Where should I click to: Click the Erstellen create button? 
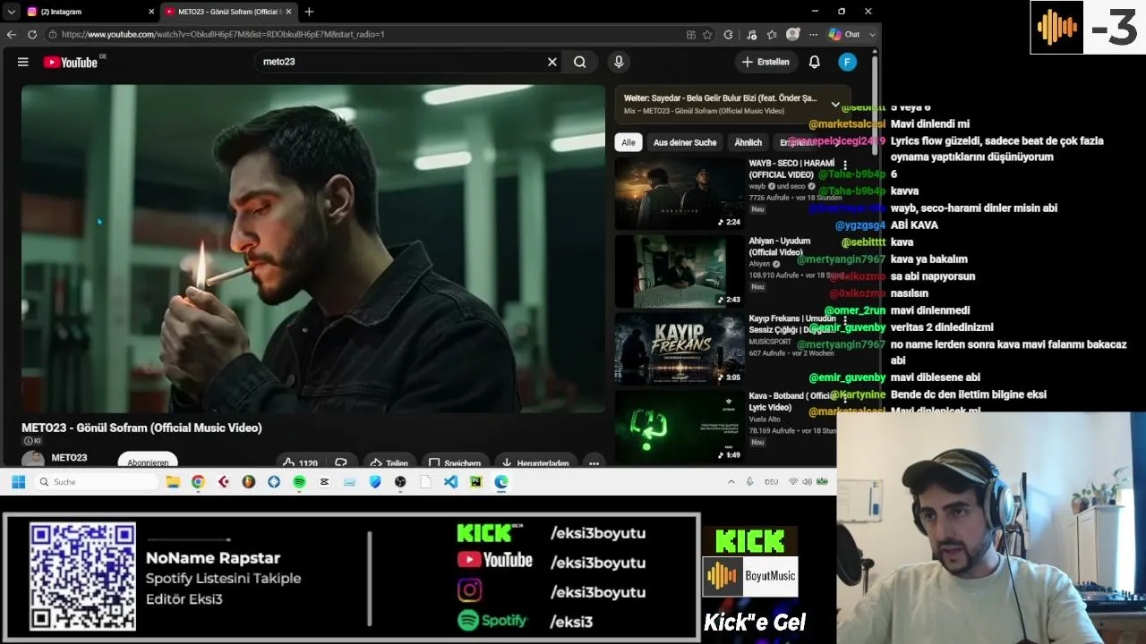coord(765,62)
